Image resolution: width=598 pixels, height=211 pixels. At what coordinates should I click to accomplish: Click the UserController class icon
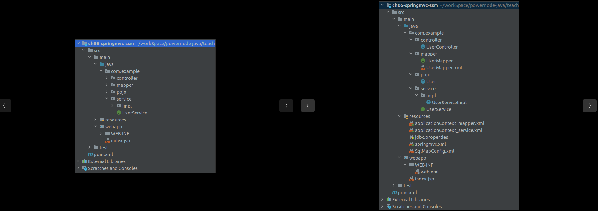coord(423,47)
